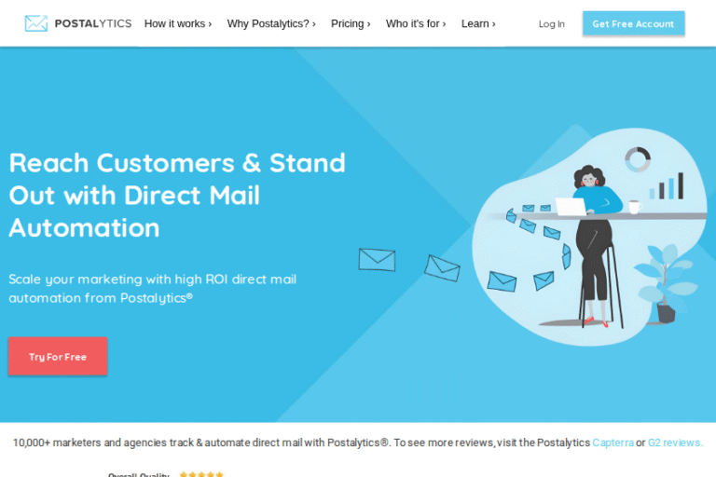This screenshot has width=716, height=477.
Task: Expand the How it works menu
Action: coord(178,23)
